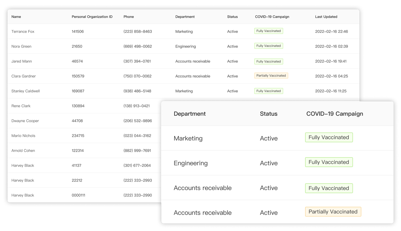Click Arnold Cohen's ID 122314
The width and height of the screenshot is (401, 231).
pos(78,150)
